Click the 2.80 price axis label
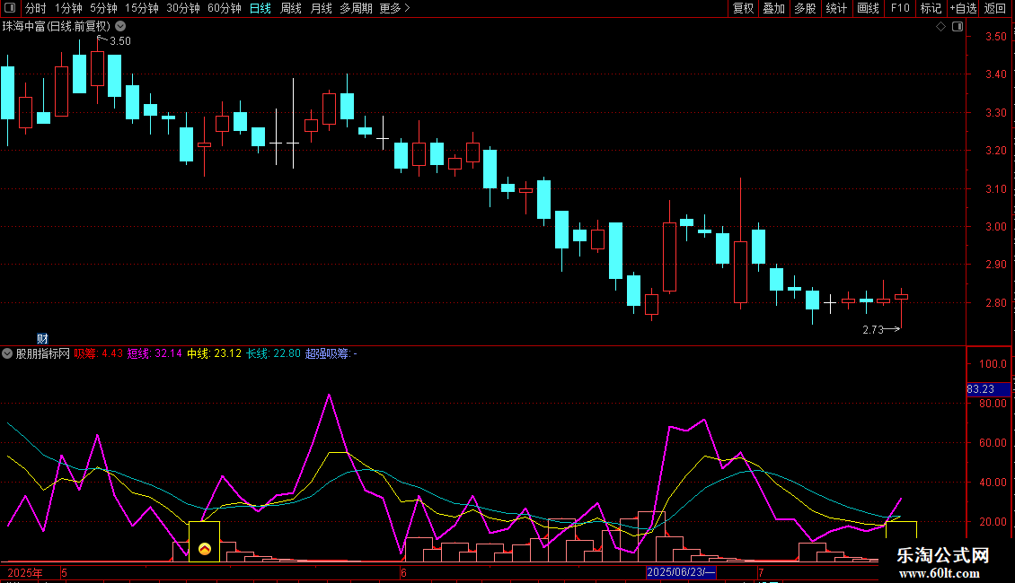 [x=995, y=302]
